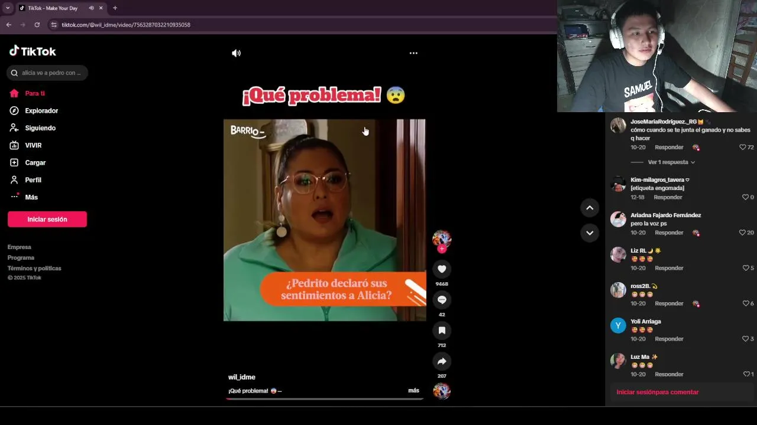Screen dimensions: 757x425
Task: Like Kim-milagros_tavera's comment
Action: [745, 197]
